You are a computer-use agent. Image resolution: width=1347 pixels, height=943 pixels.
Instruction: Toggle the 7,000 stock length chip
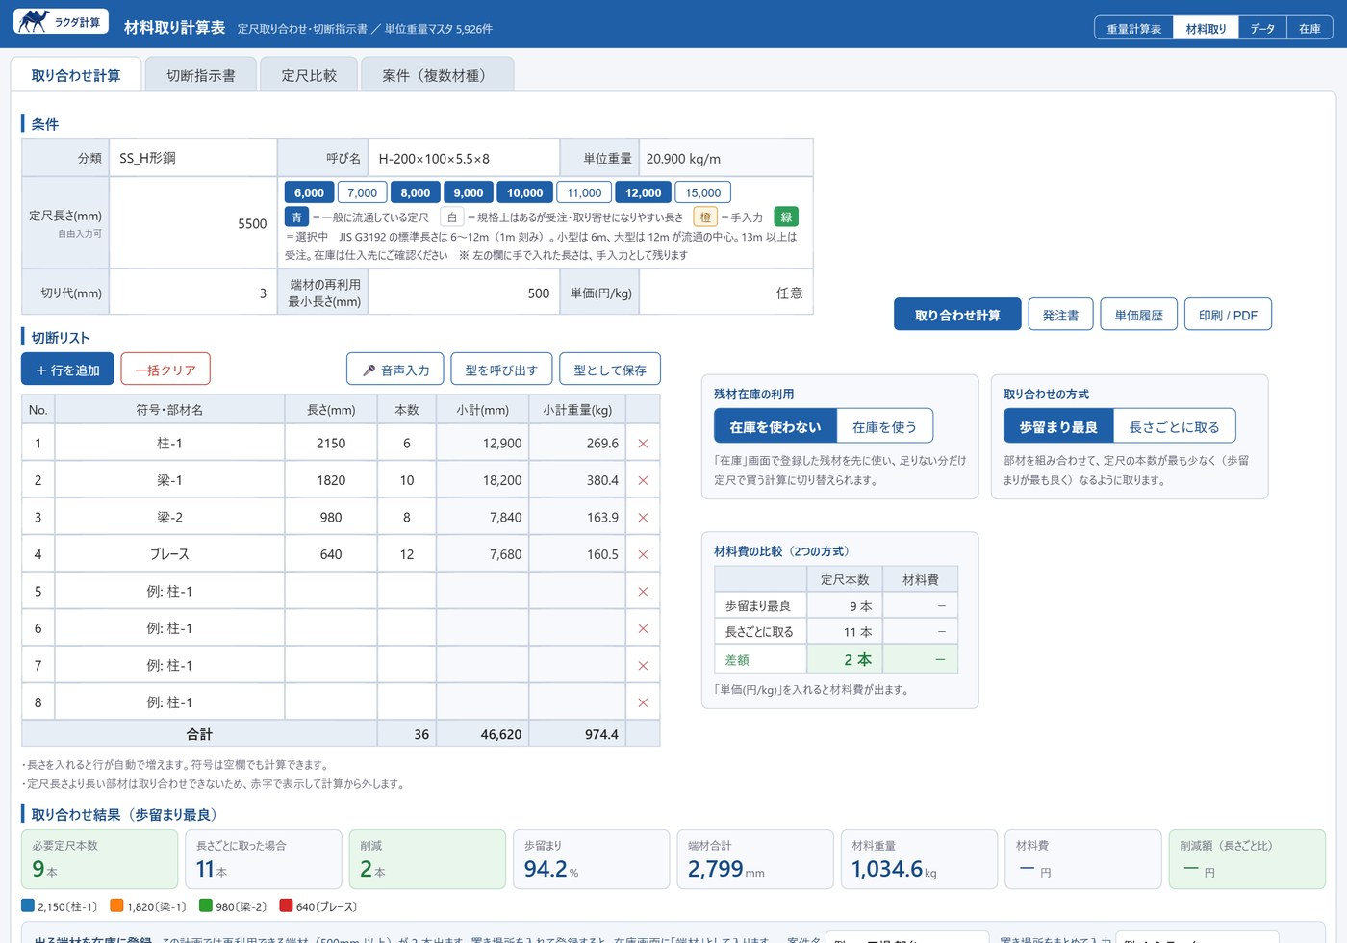(x=362, y=192)
